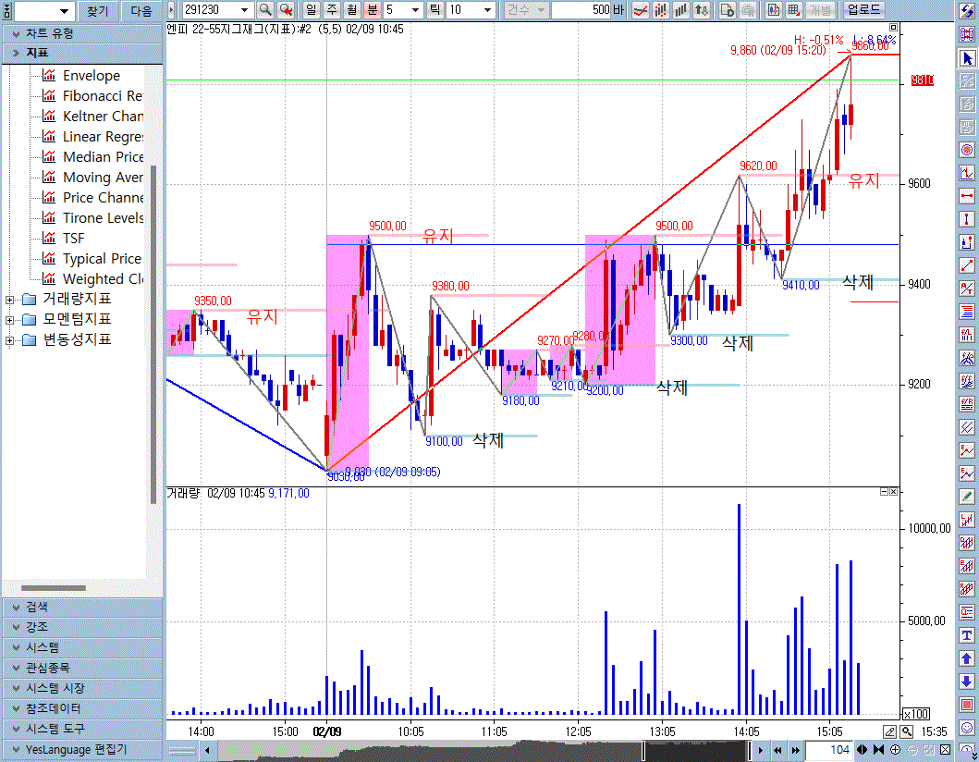979x762 pixels.
Task: Click the blue up arrow marker tool
Action: coord(968,658)
